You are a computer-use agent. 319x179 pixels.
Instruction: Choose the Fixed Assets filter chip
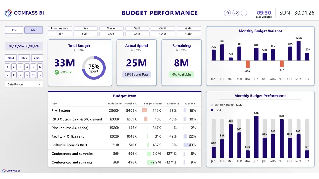click(59, 28)
